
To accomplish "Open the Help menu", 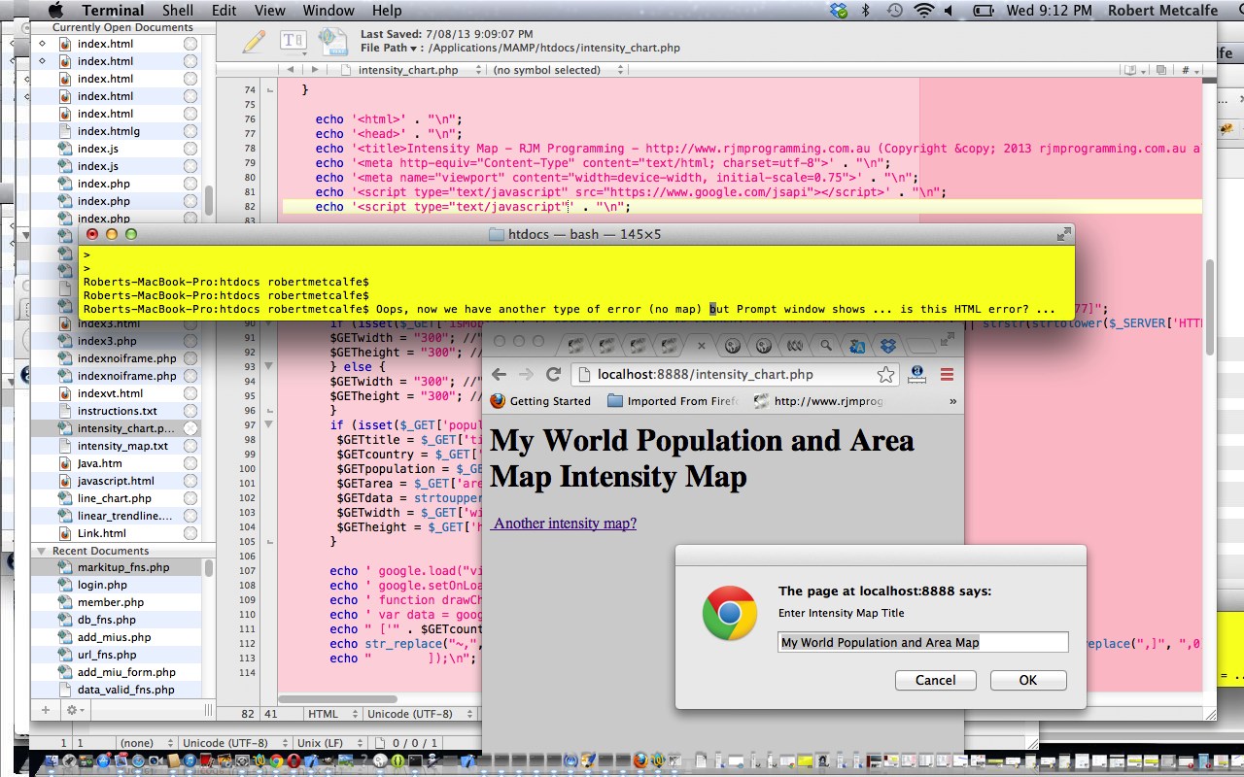I will point(387,11).
